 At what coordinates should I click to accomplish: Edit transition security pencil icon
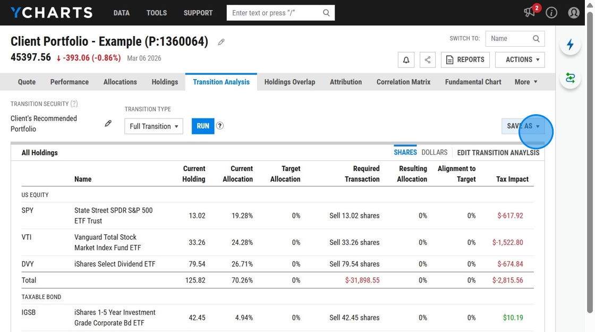[x=108, y=123]
